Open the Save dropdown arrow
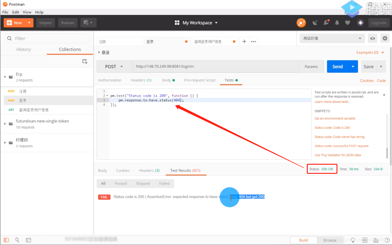392x245 pixels. coord(381,67)
